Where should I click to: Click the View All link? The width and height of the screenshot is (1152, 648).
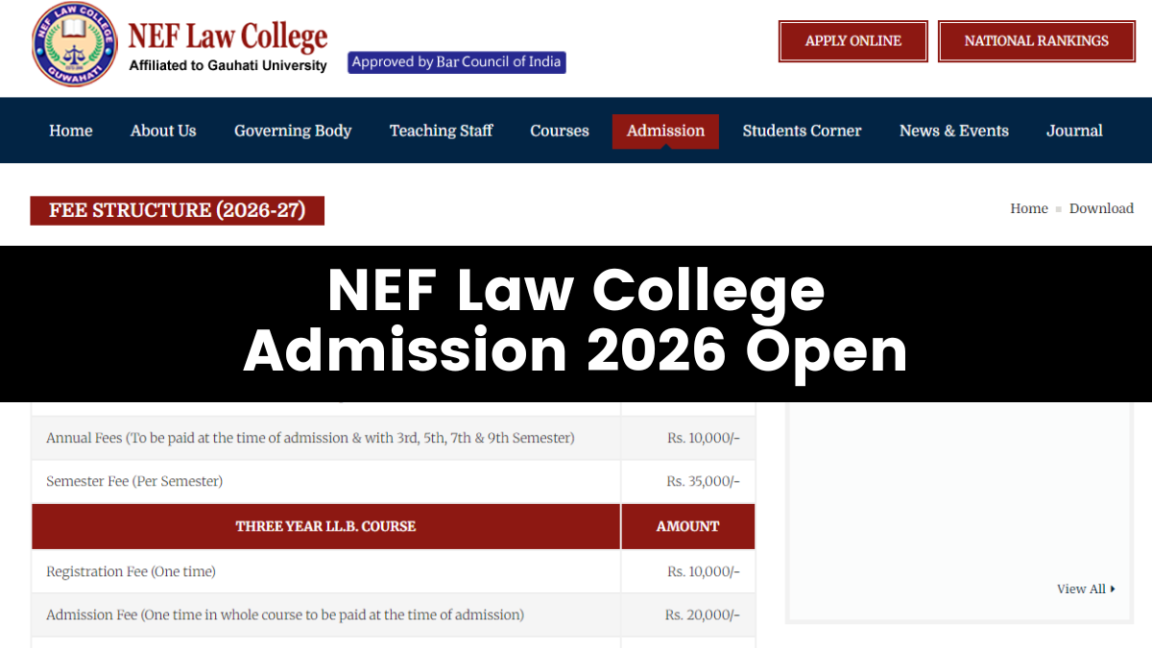pos(1082,588)
